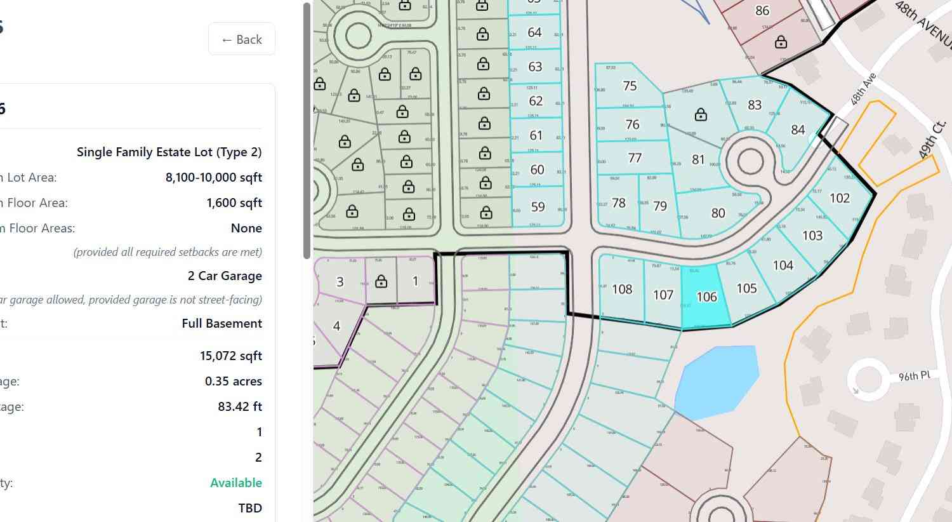Click the details panel vertical scrollbar
The height and width of the screenshot is (522, 952).
(x=307, y=130)
